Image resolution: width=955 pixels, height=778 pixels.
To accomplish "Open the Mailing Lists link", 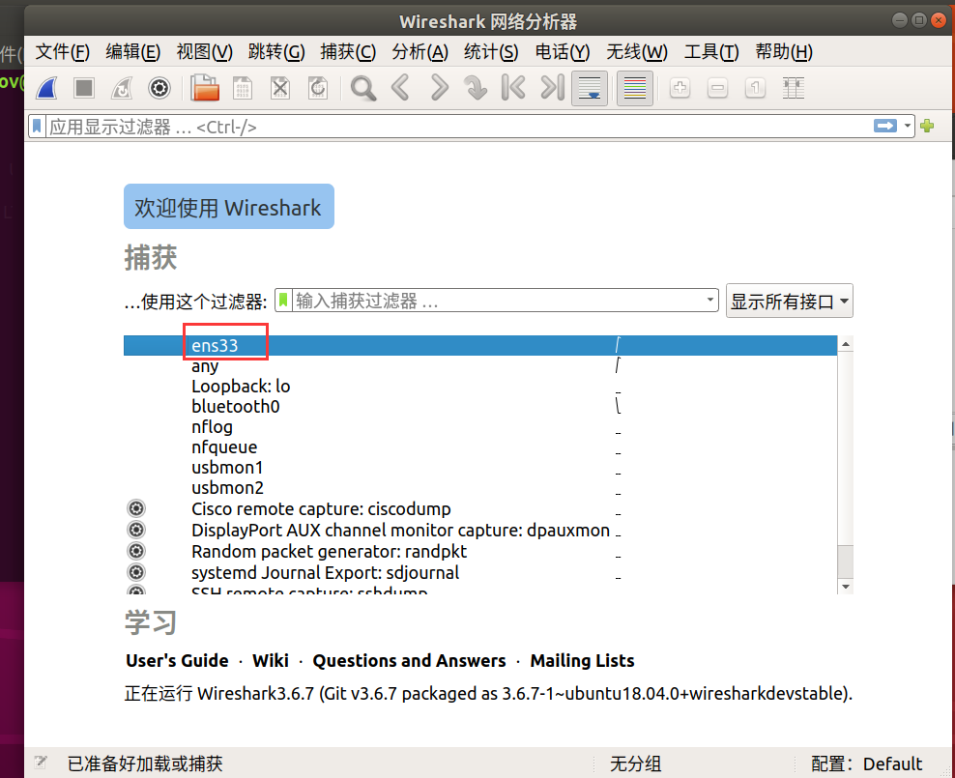I will [582, 660].
